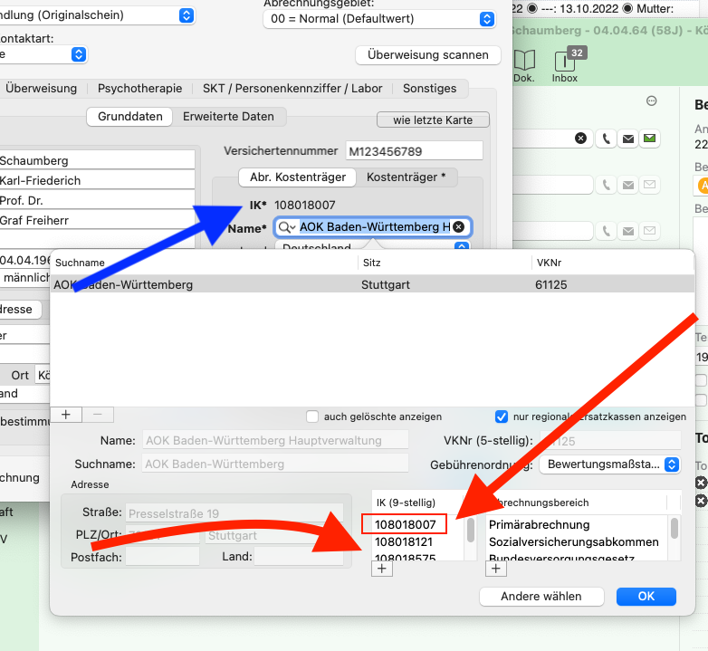The height and width of the screenshot is (651, 708).
Task: Open the Deutschland country dropdown
Action: coord(373,246)
